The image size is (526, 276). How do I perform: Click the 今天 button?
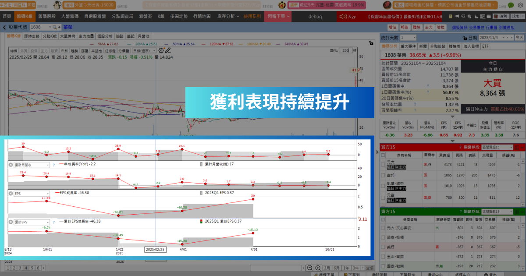pyautogui.click(x=519, y=38)
